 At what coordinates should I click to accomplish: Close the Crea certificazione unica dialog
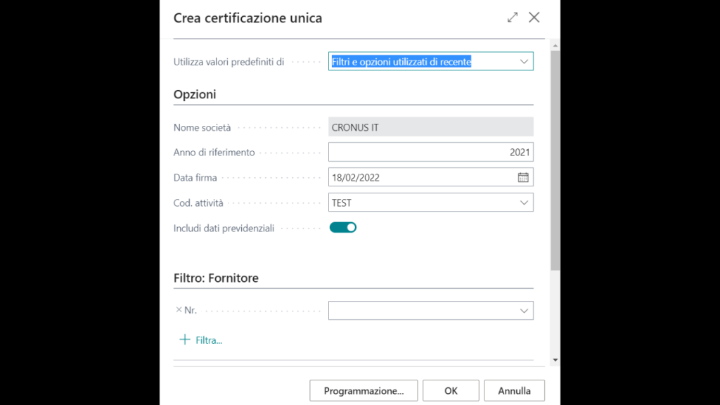(x=534, y=18)
